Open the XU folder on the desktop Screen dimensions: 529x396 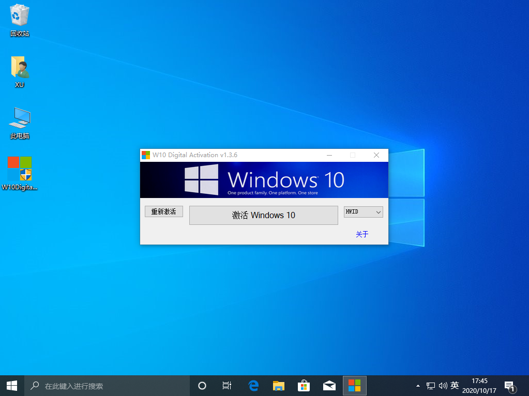click(19, 71)
